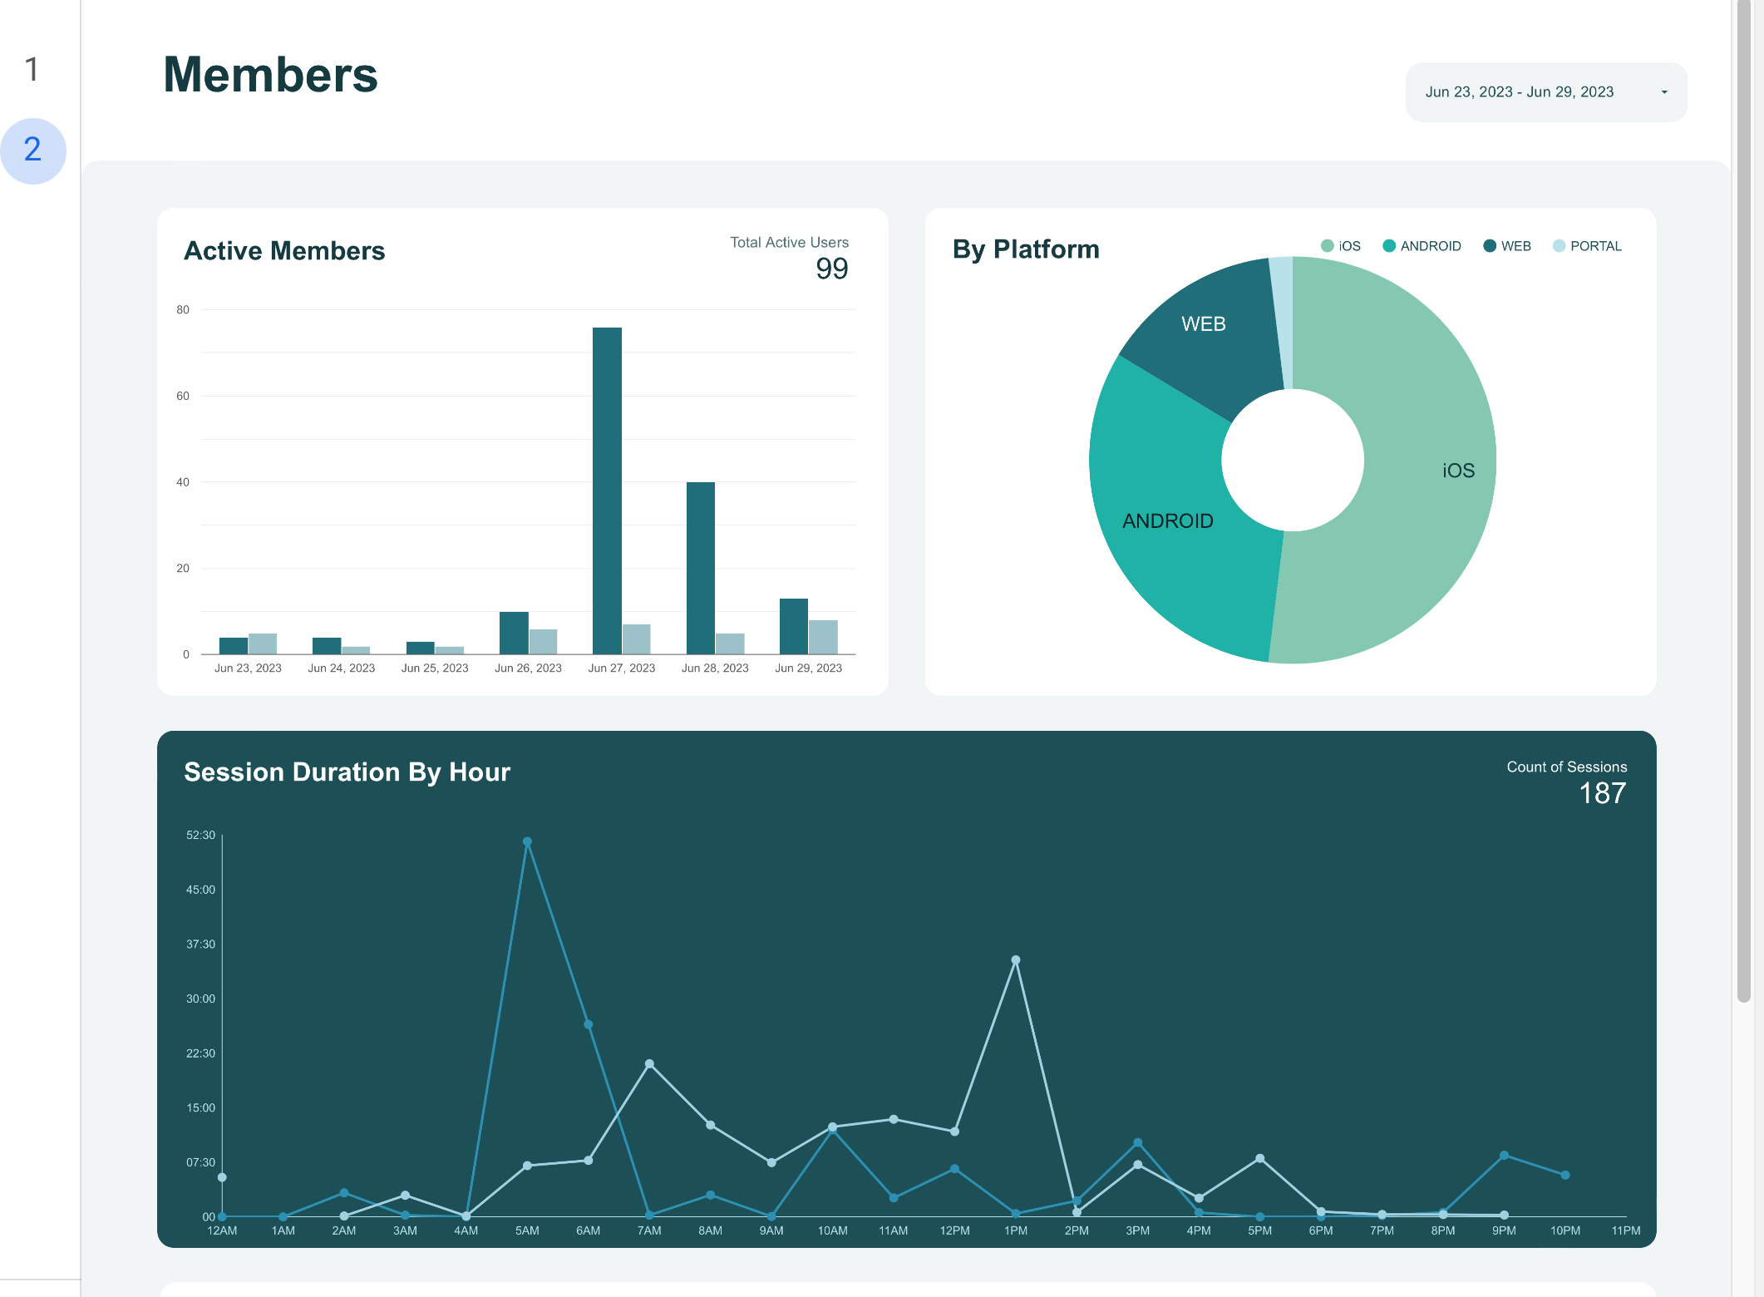Click the dark Jun 29, 2023 bar

coord(793,625)
